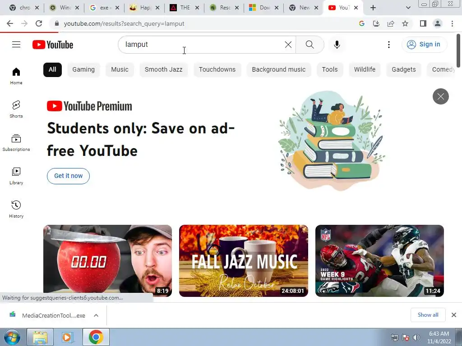Expand the tab search dropdown arrow
The height and width of the screenshot is (346, 462).
point(408,8)
